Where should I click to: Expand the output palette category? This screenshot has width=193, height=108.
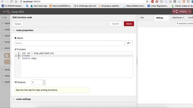[x=5, y=29]
